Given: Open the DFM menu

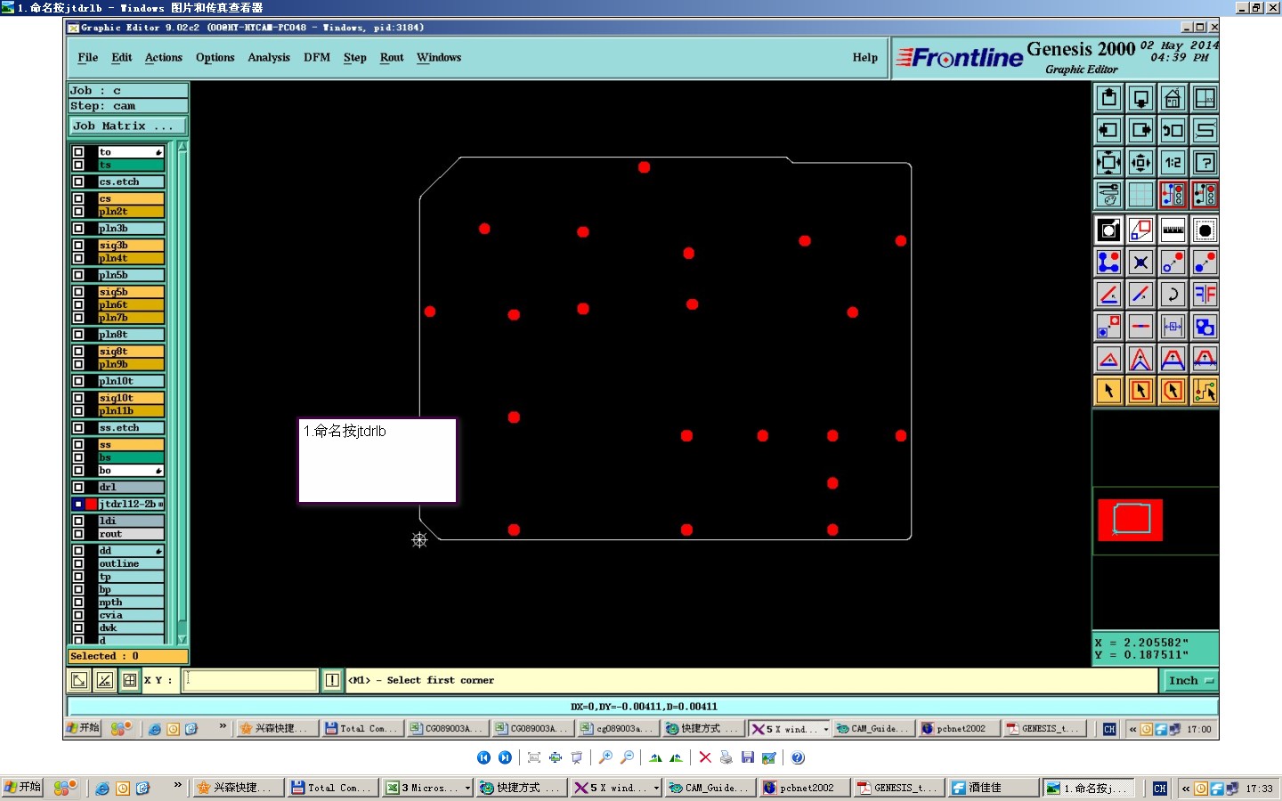Looking at the screenshot, I should point(317,58).
